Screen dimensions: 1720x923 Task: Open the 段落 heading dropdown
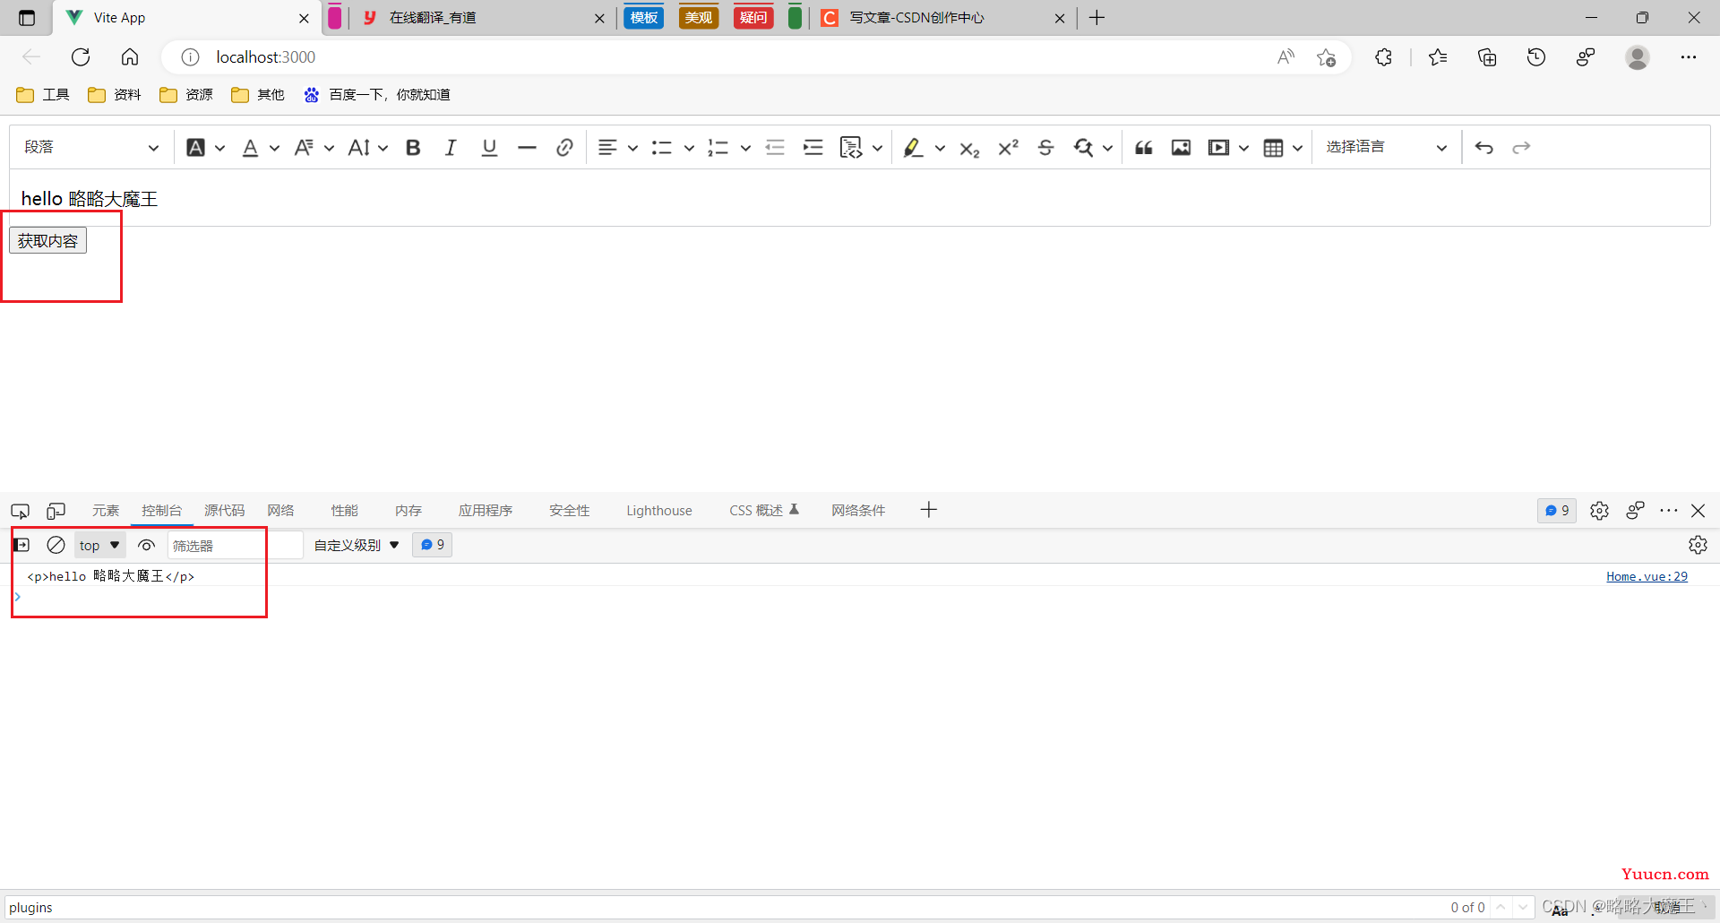pos(90,148)
